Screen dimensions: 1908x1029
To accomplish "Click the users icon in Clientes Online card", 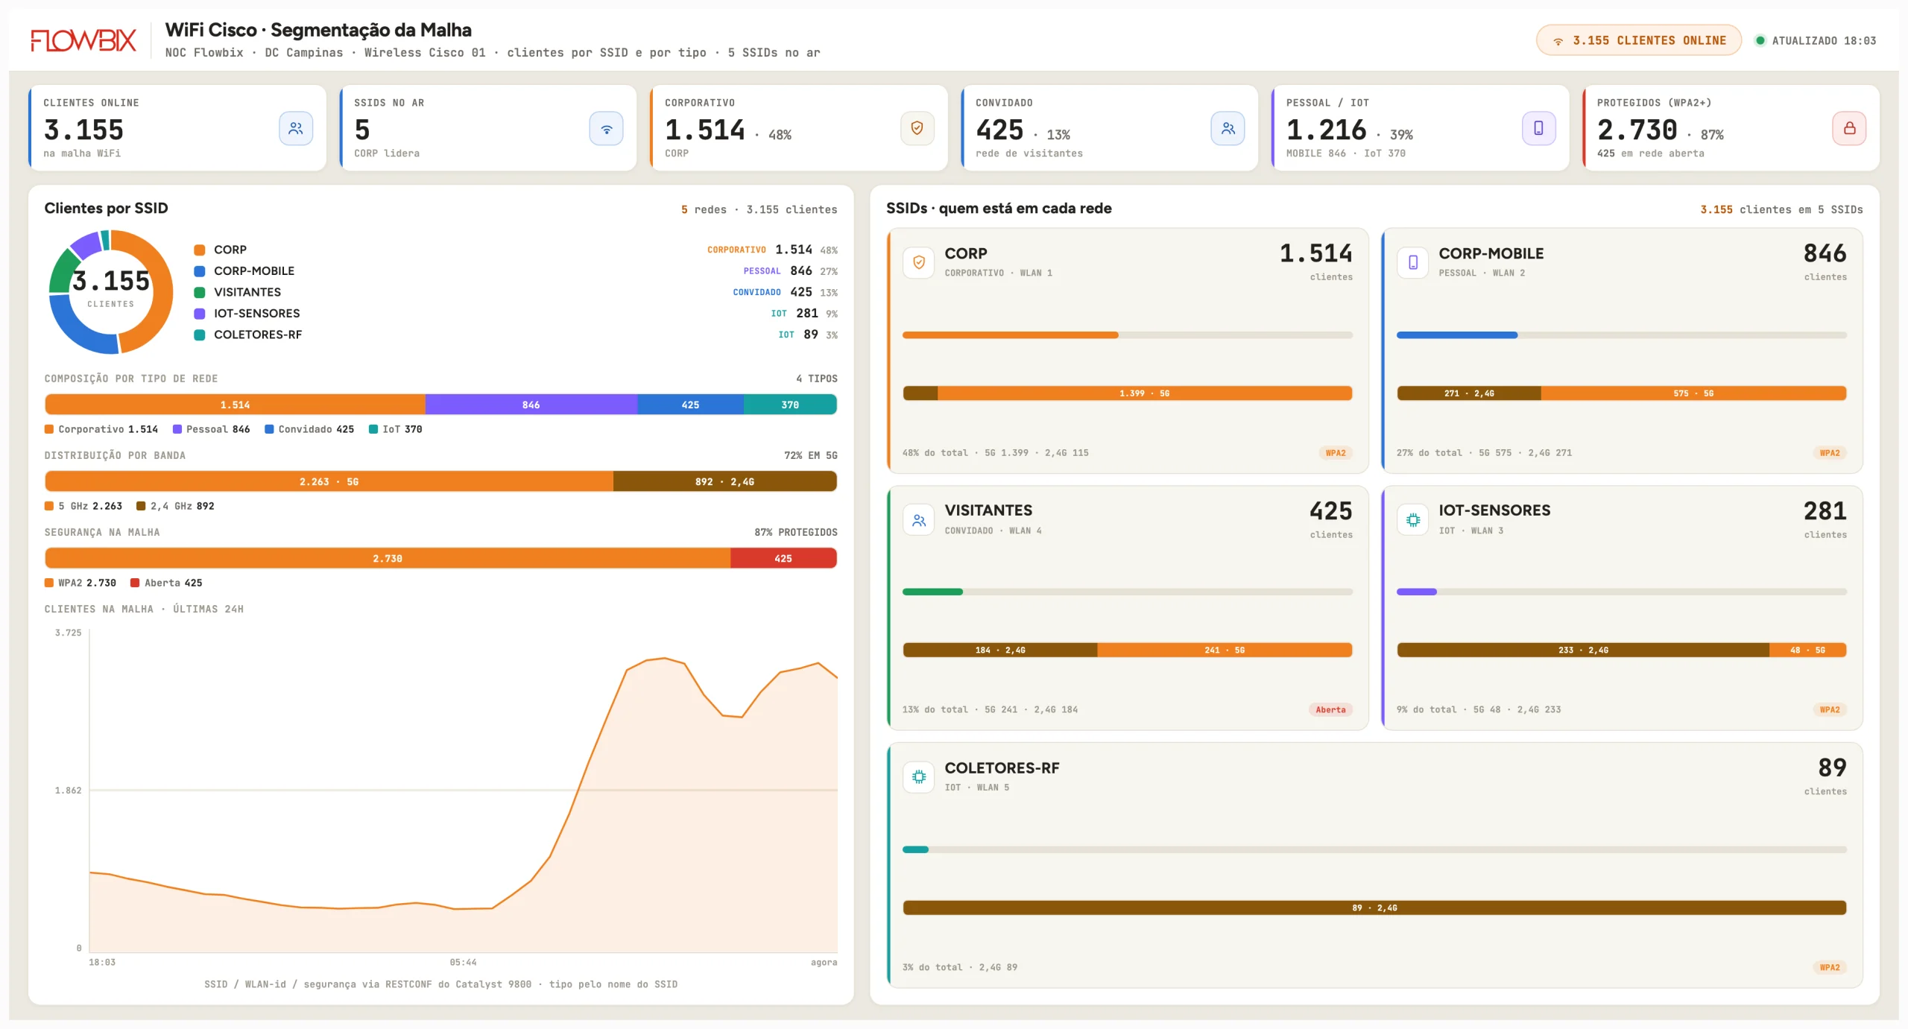I will coord(296,128).
